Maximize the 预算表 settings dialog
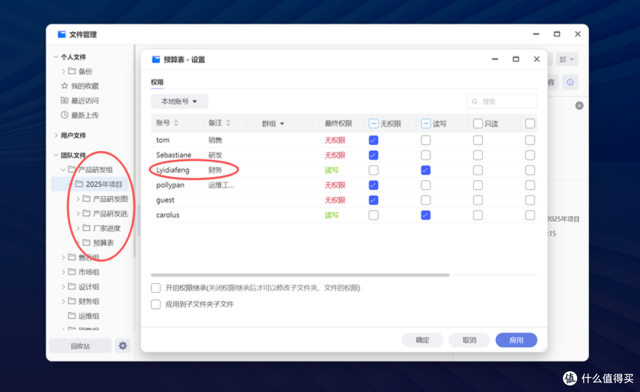640x392 pixels. 516,59
